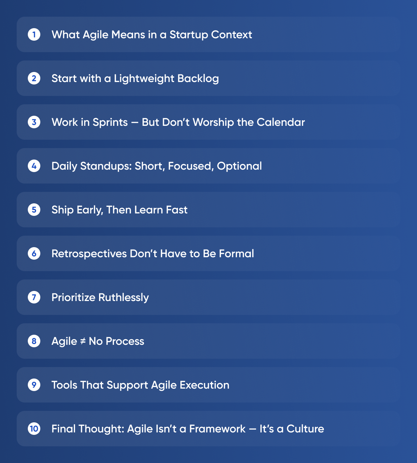Open 'Daily Standups: Short, Focused, Optional'
417x463 pixels.
156,166
